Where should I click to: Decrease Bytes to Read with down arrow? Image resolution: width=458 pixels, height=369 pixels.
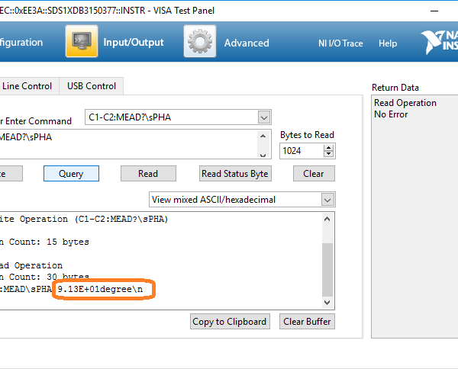pos(329,154)
